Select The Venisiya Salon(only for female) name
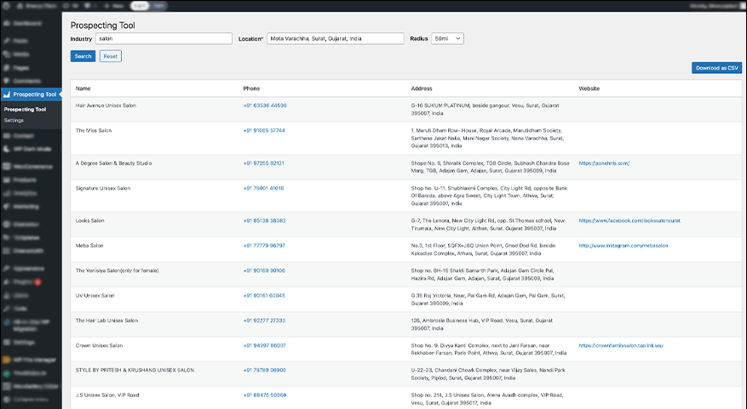747x409 pixels. click(117, 270)
